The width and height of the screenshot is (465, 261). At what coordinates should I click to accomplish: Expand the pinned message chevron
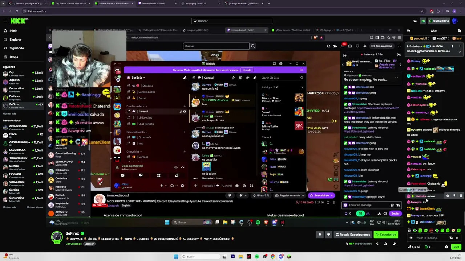(460, 52)
